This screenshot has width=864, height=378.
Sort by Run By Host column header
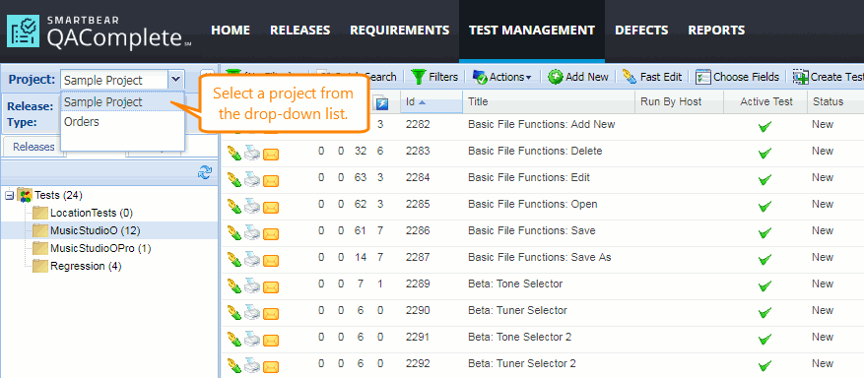click(x=679, y=101)
